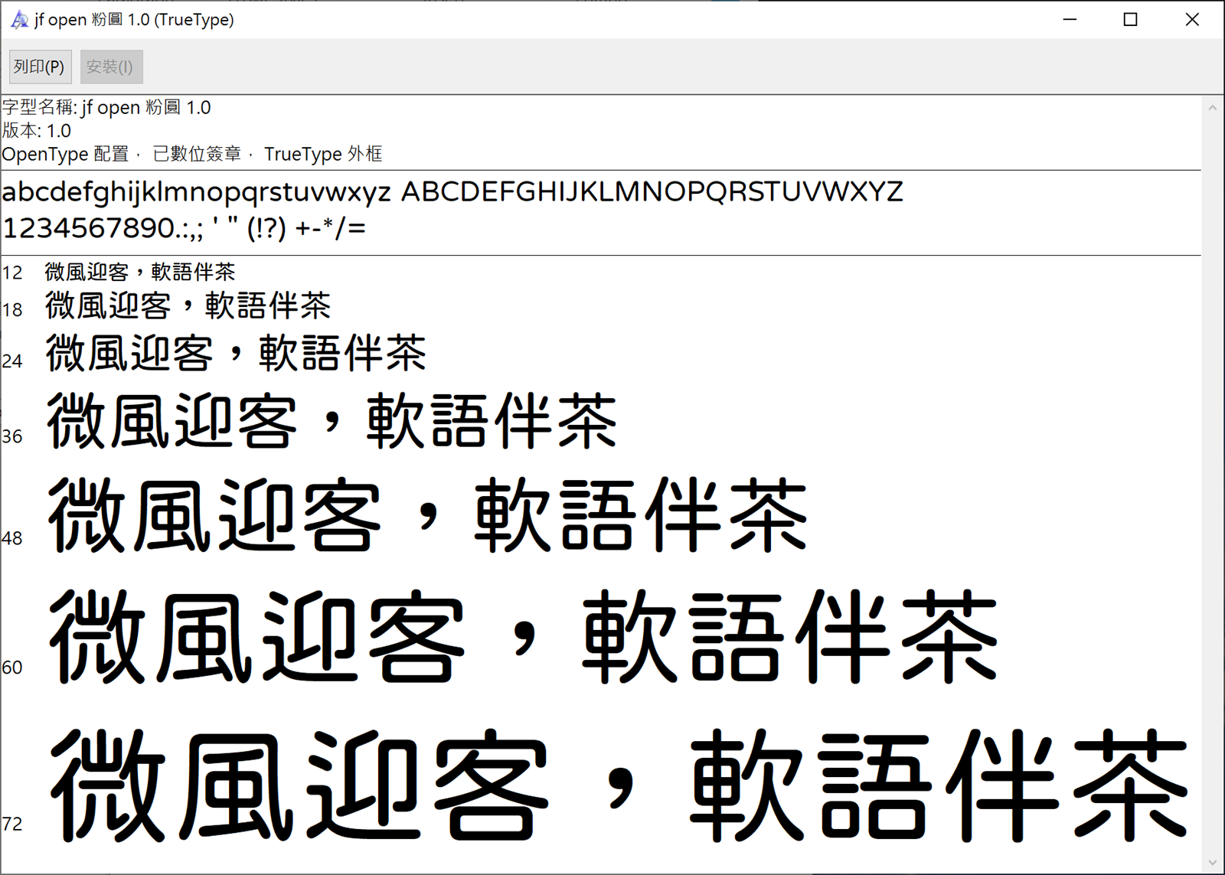
Task: Click the 版本: 1.0 version line
Action: pyautogui.click(x=37, y=131)
